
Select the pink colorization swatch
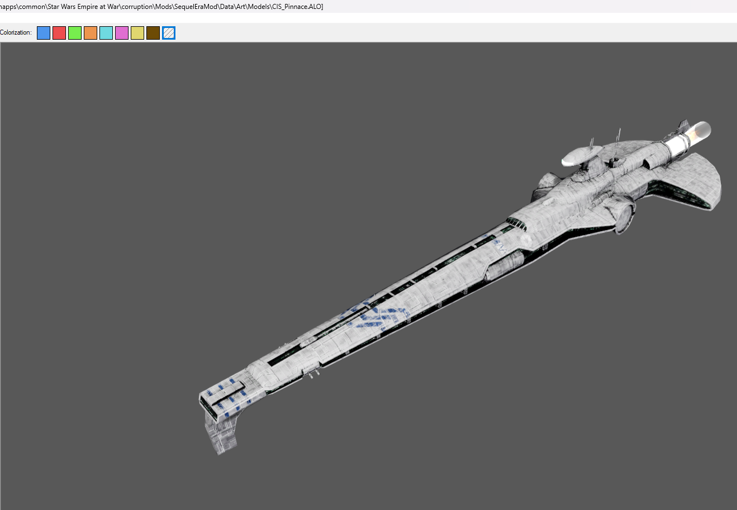(122, 33)
